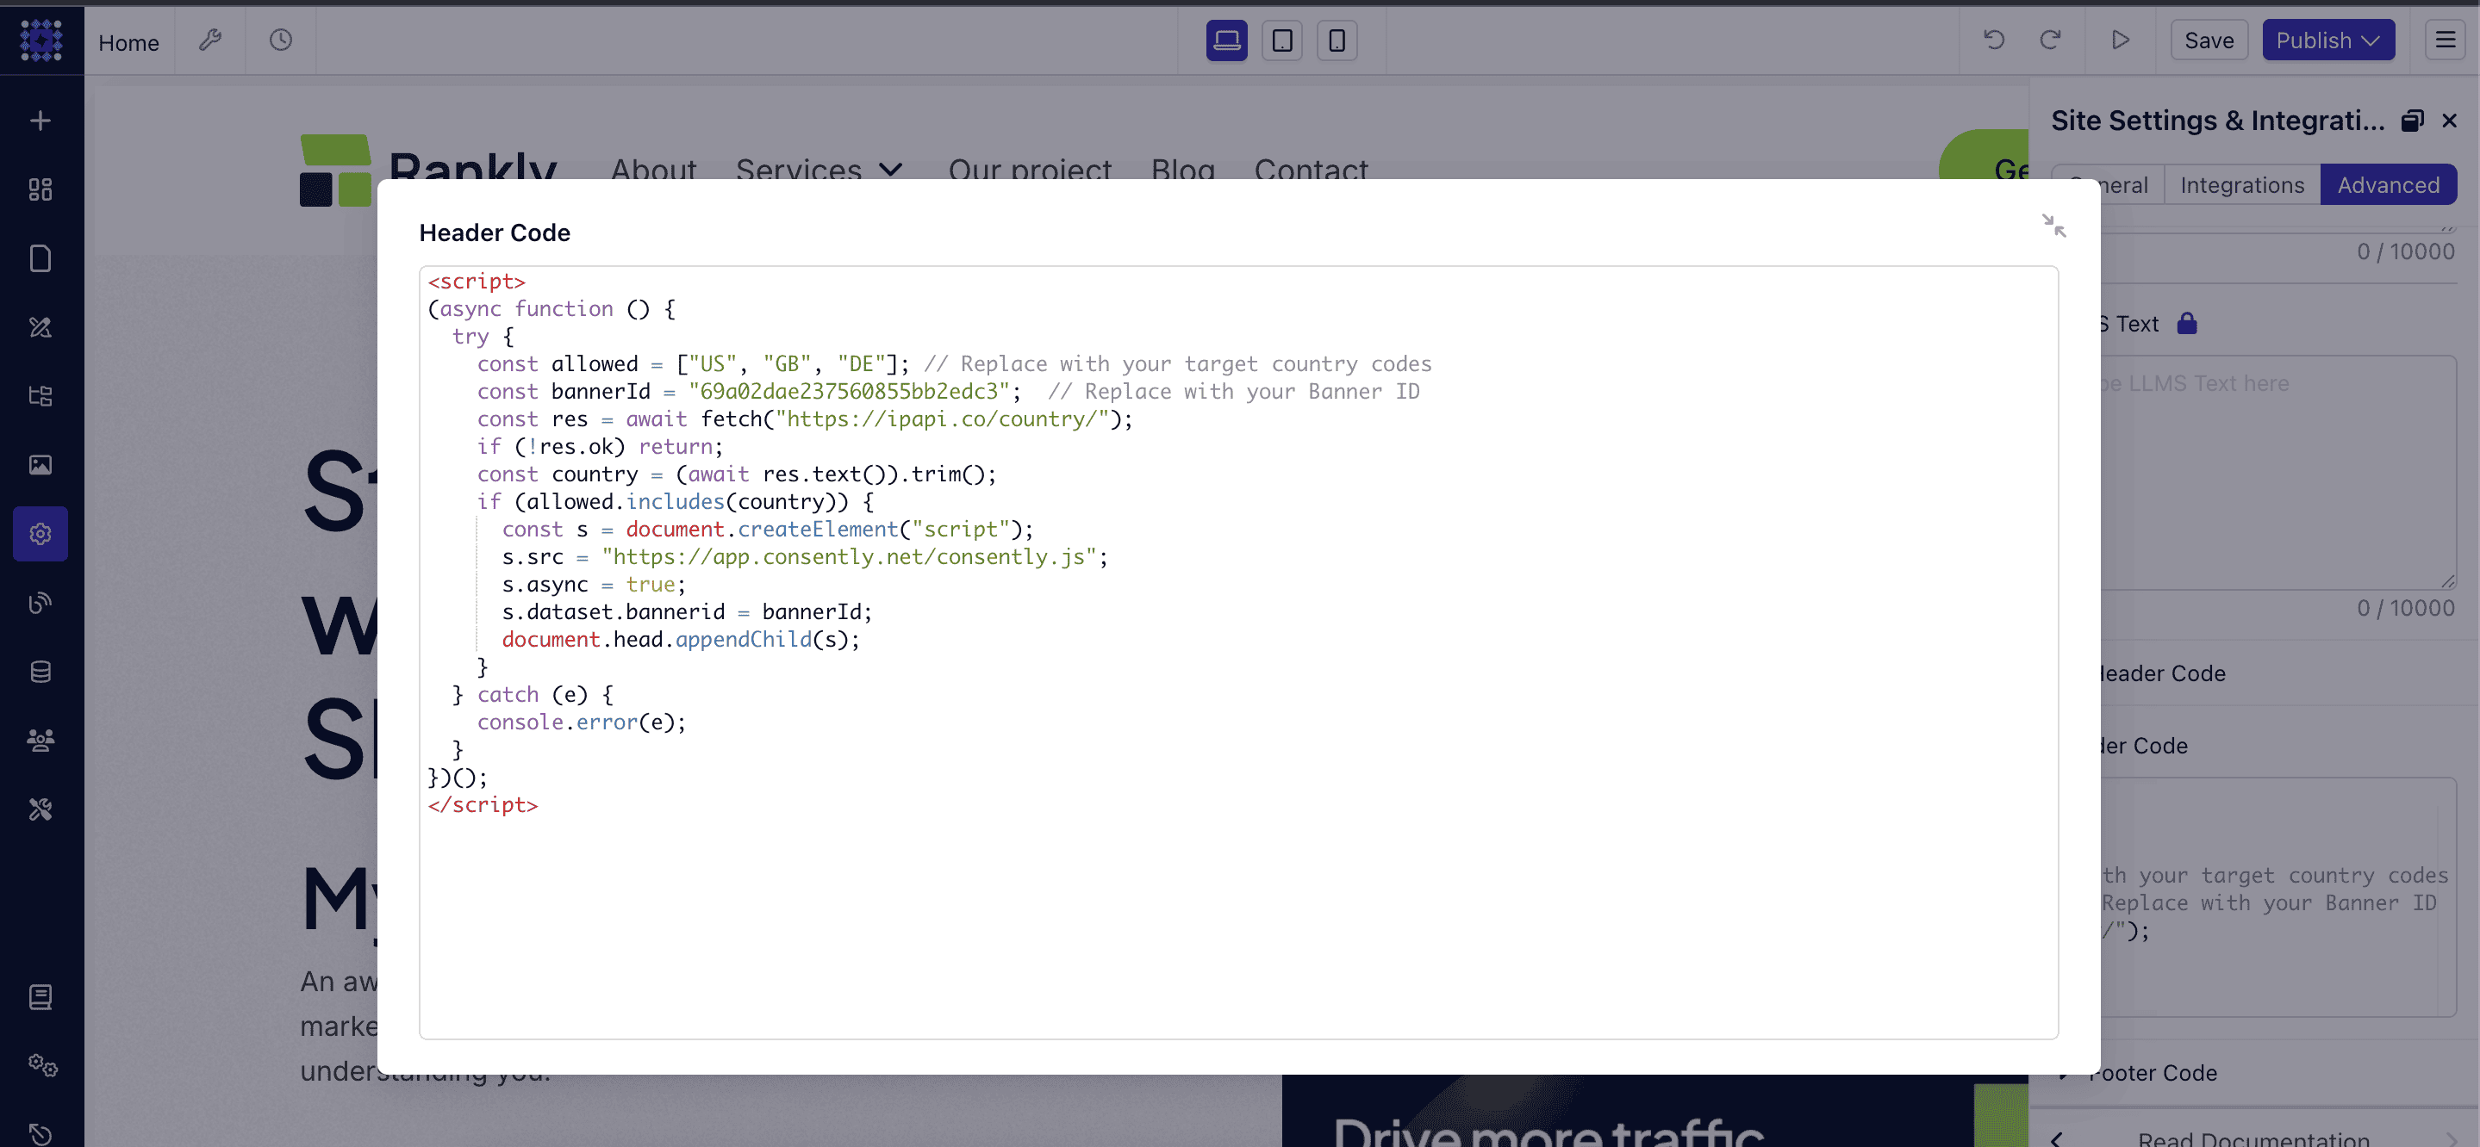
Task: Open the database icon in sidebar
Action: coord(41,672)
